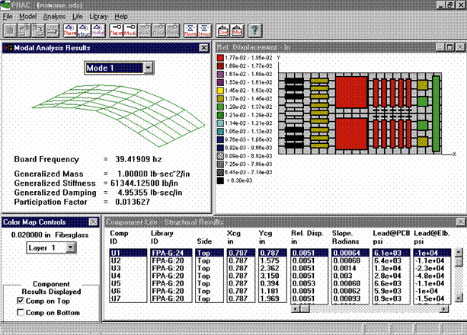Select the hourglass Therm life icon
467x335 pixels.
[188, 30]
